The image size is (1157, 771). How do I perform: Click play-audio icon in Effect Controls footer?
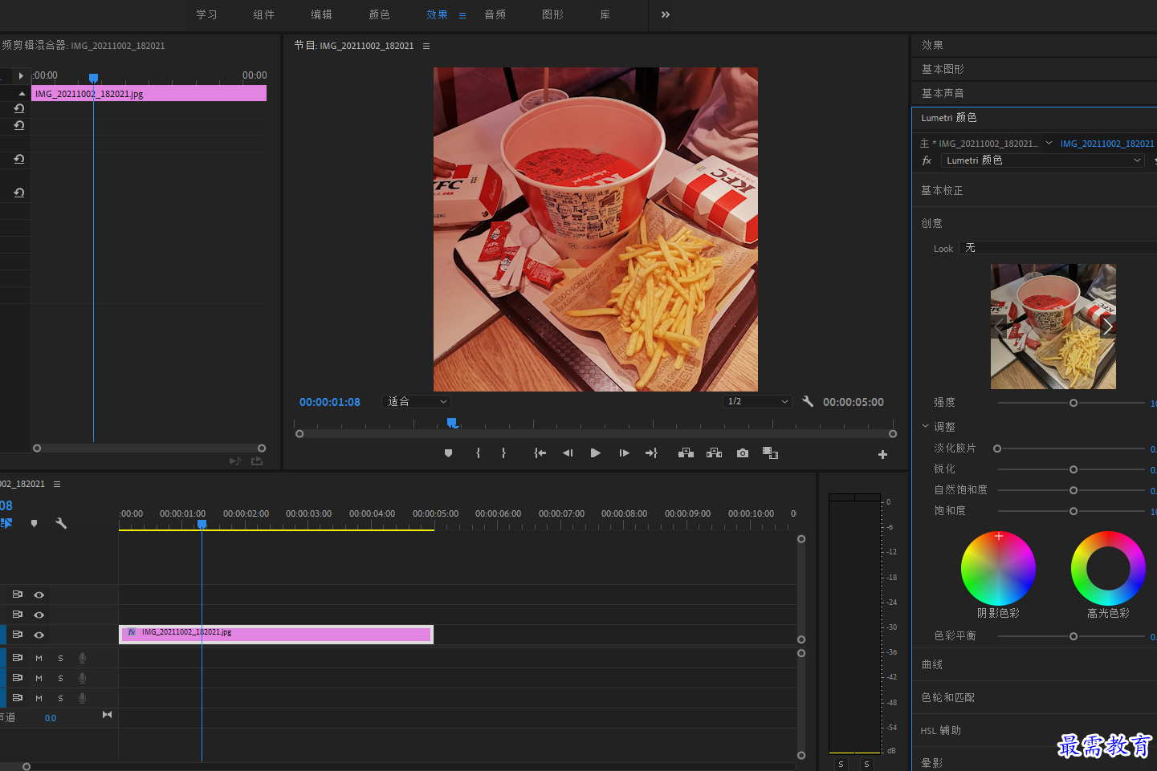(x=234, y=461)
